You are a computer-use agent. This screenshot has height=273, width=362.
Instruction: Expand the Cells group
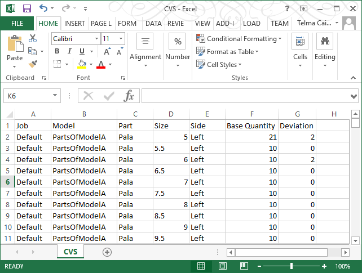click(300, 51)
